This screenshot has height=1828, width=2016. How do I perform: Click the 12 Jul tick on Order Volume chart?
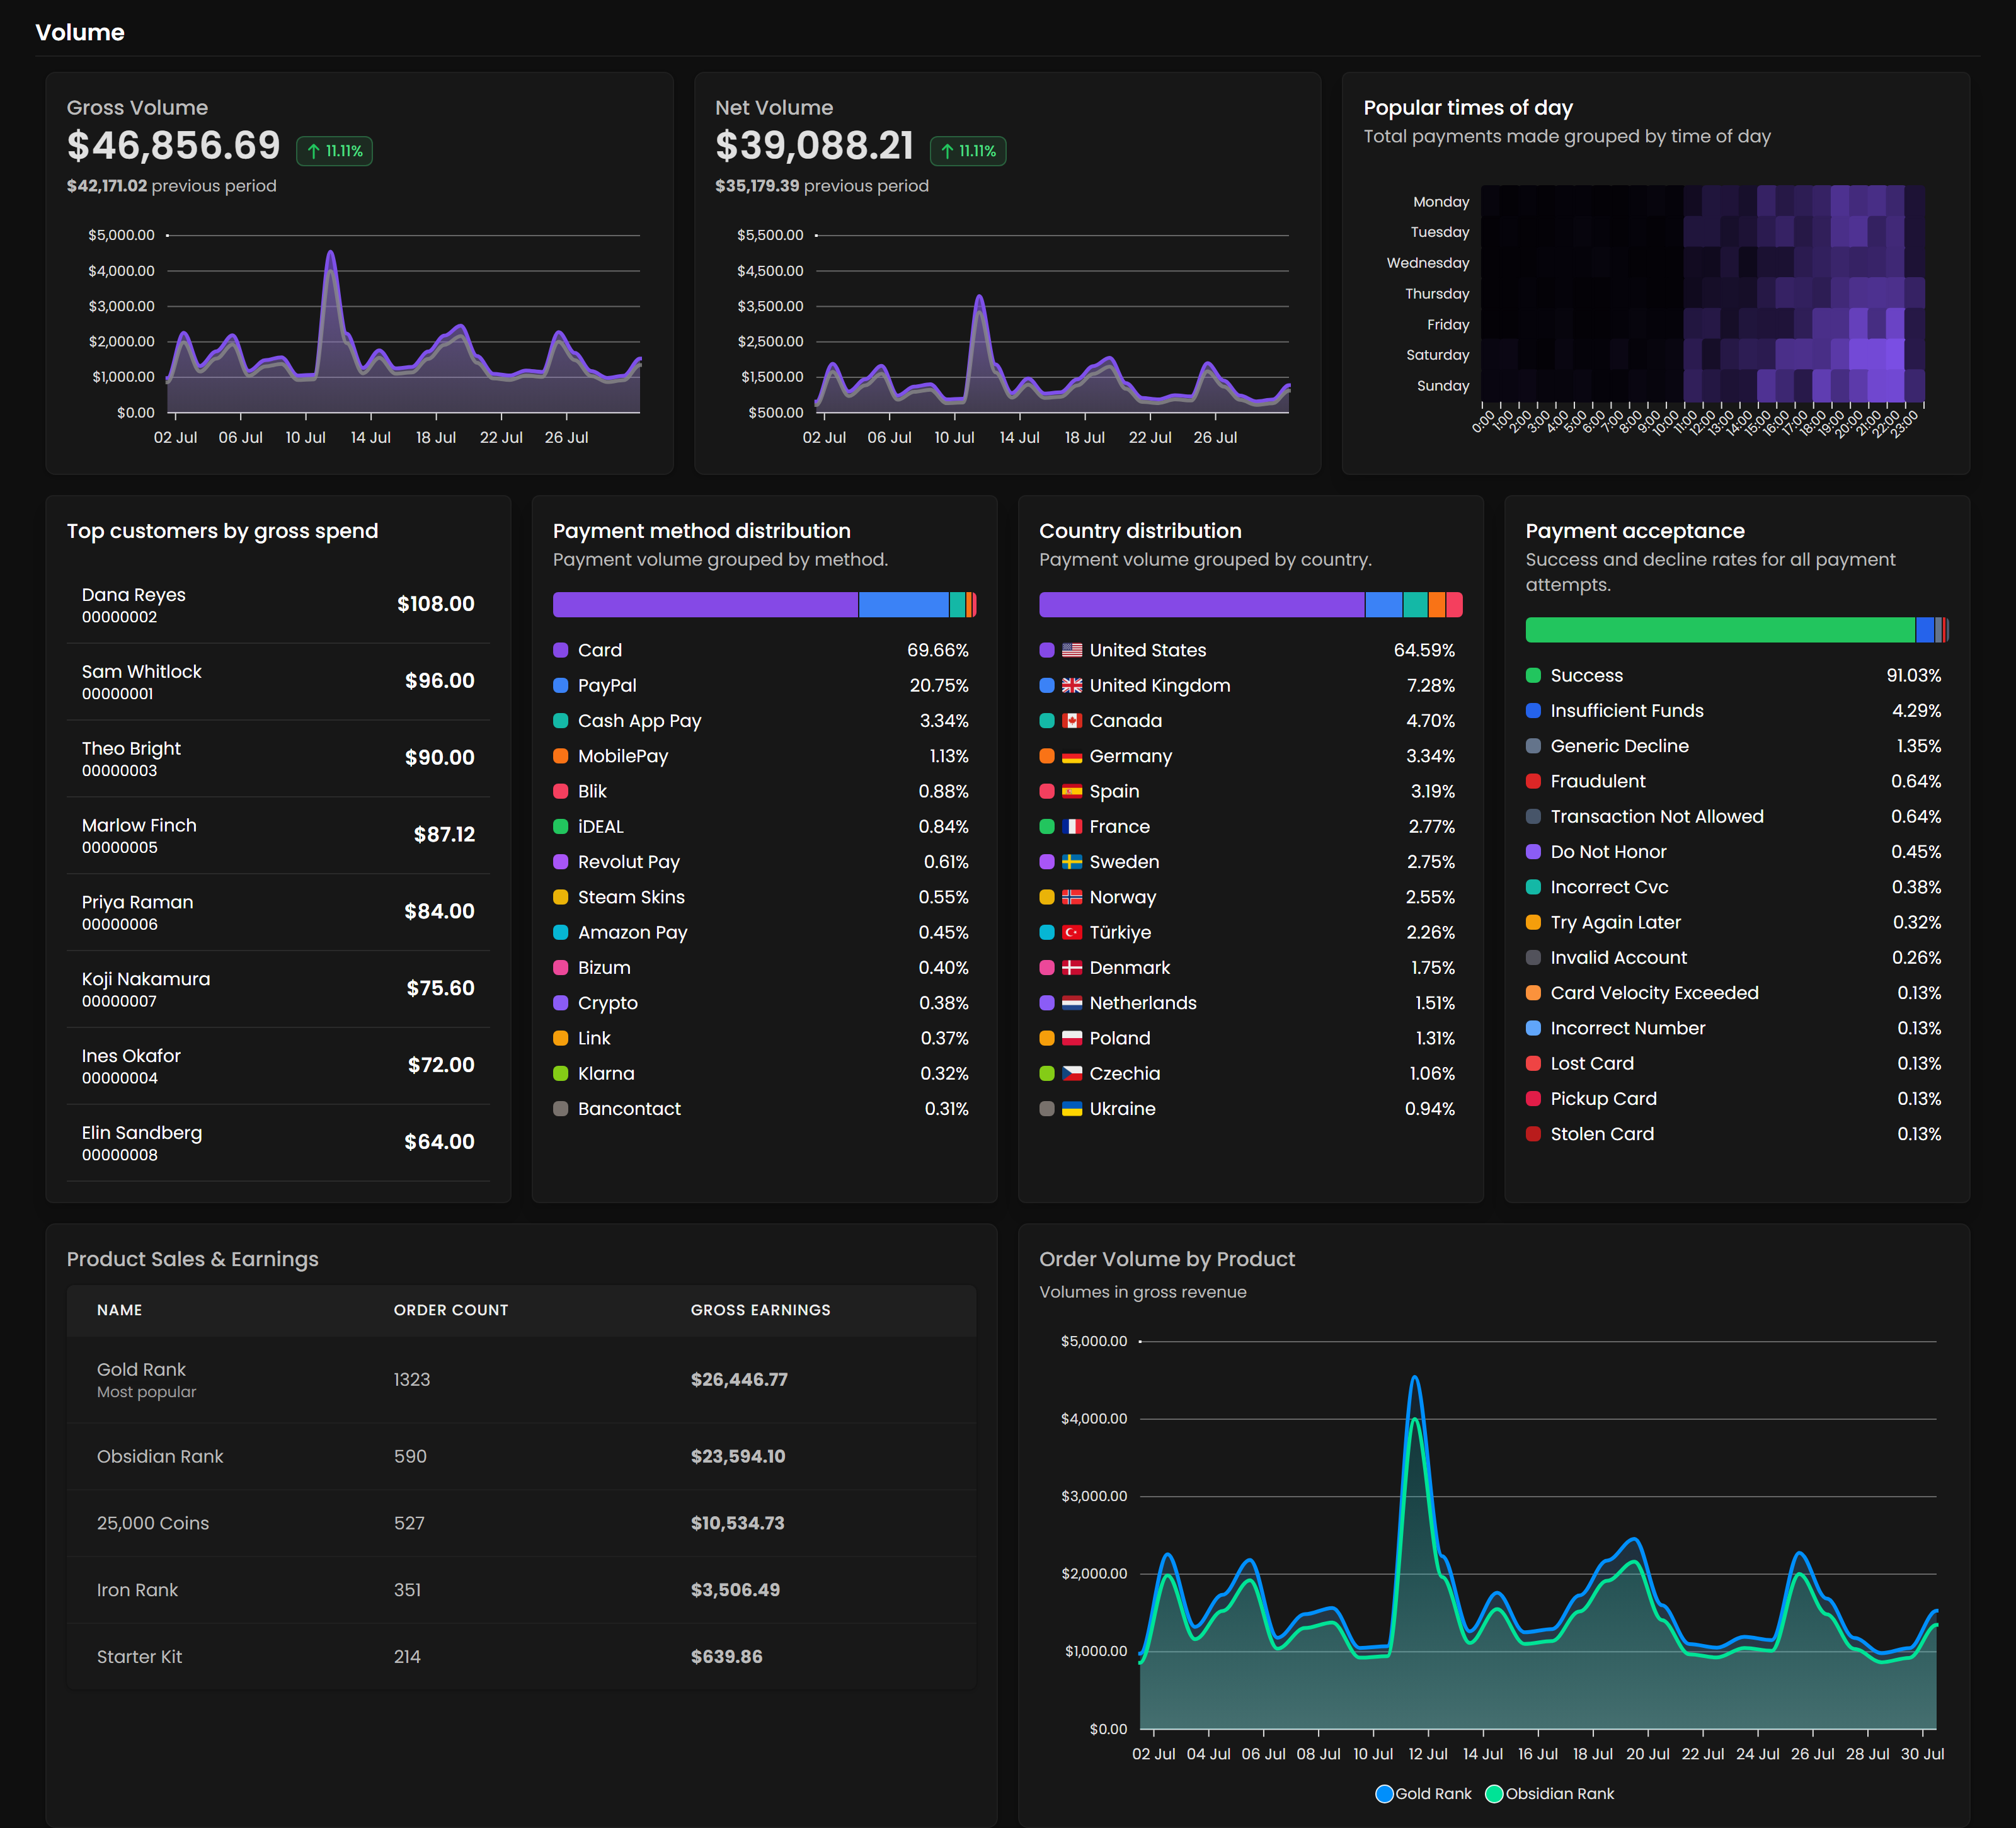coord(1427,1754)
